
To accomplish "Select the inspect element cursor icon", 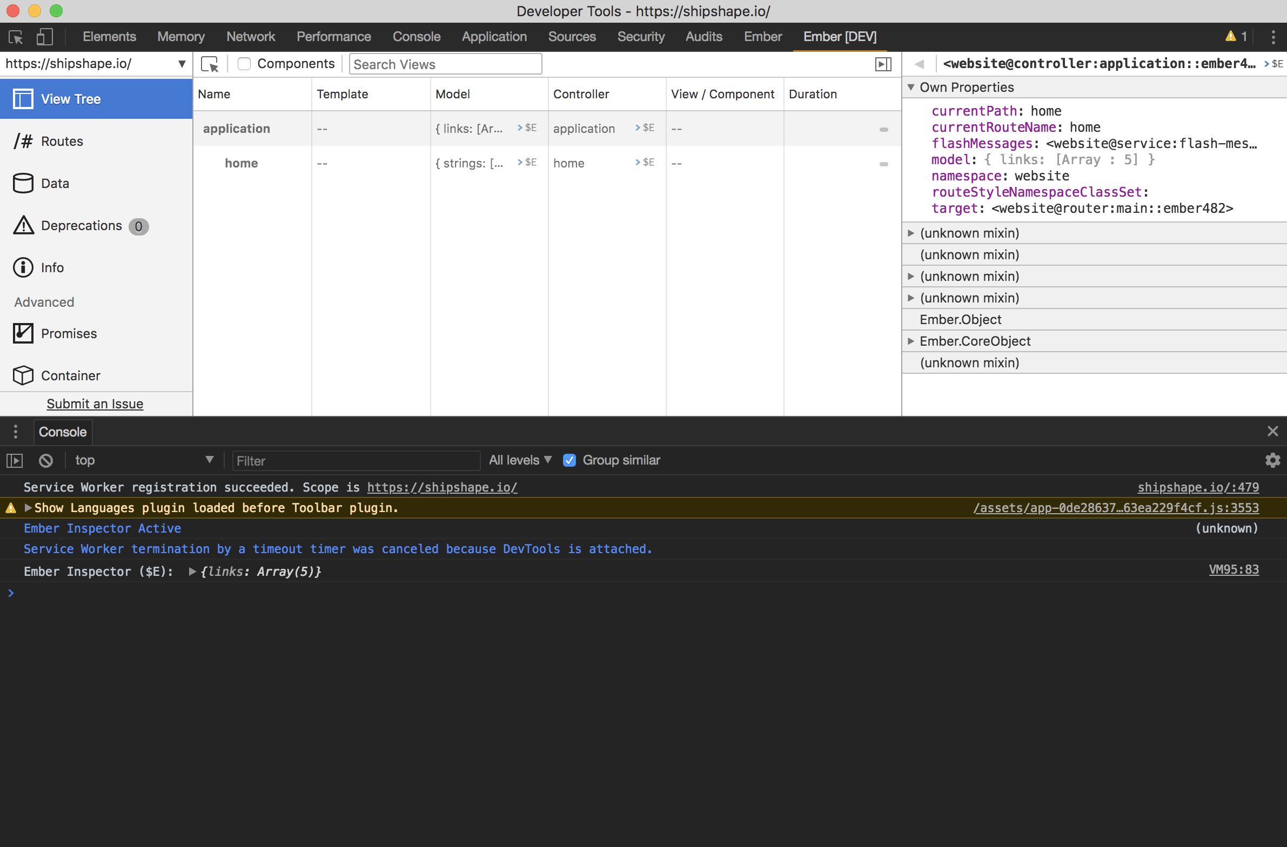I will (x=16, y=37).
